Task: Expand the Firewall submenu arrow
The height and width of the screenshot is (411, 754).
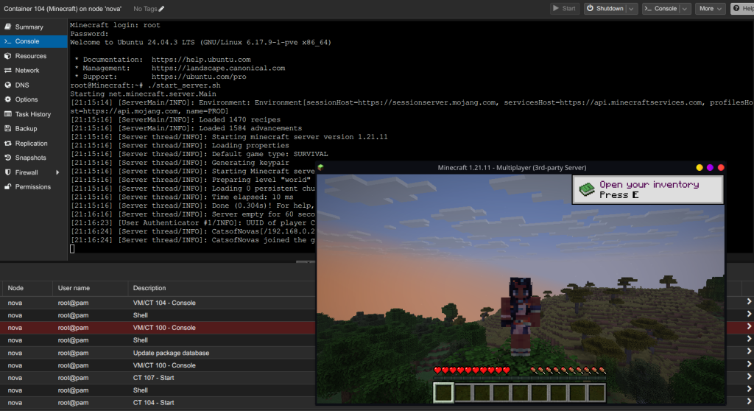Action: click(x=57, y=172)
